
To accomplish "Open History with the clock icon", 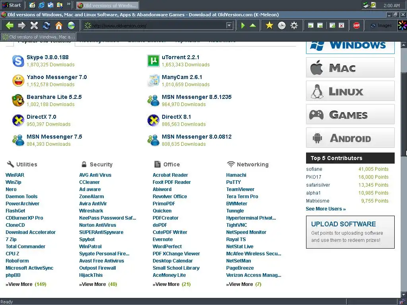I will coord(282,25).
